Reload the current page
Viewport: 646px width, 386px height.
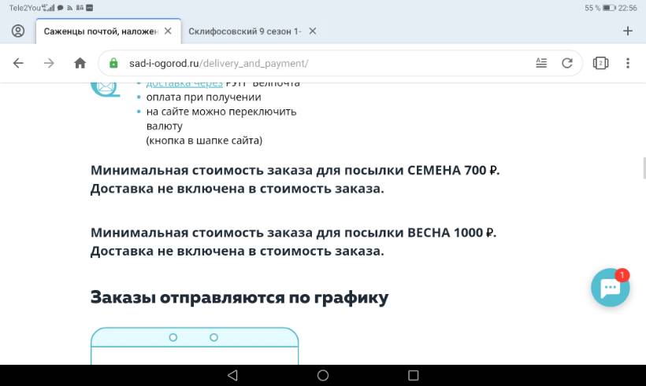click(566, 63)
